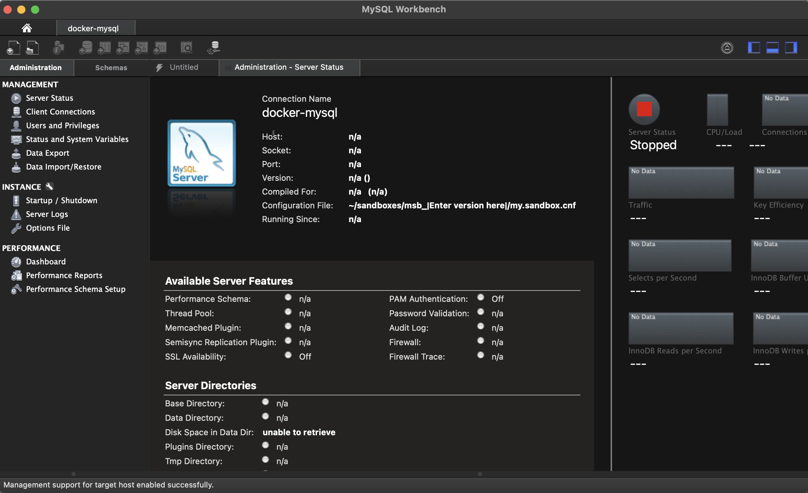Toggle the right secondary sidebar visibility
The width and height of the screenshot is (808, 493).
pos(791,48)
